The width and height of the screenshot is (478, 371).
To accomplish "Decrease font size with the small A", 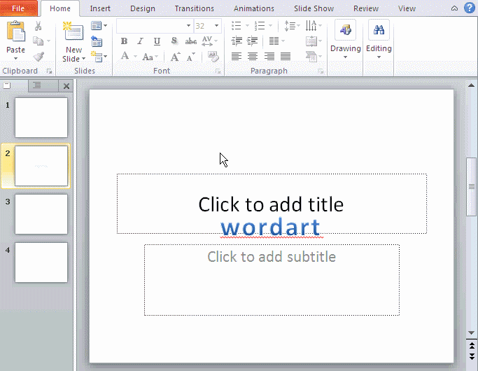I will pyautogui.click(x=191, y=57).
